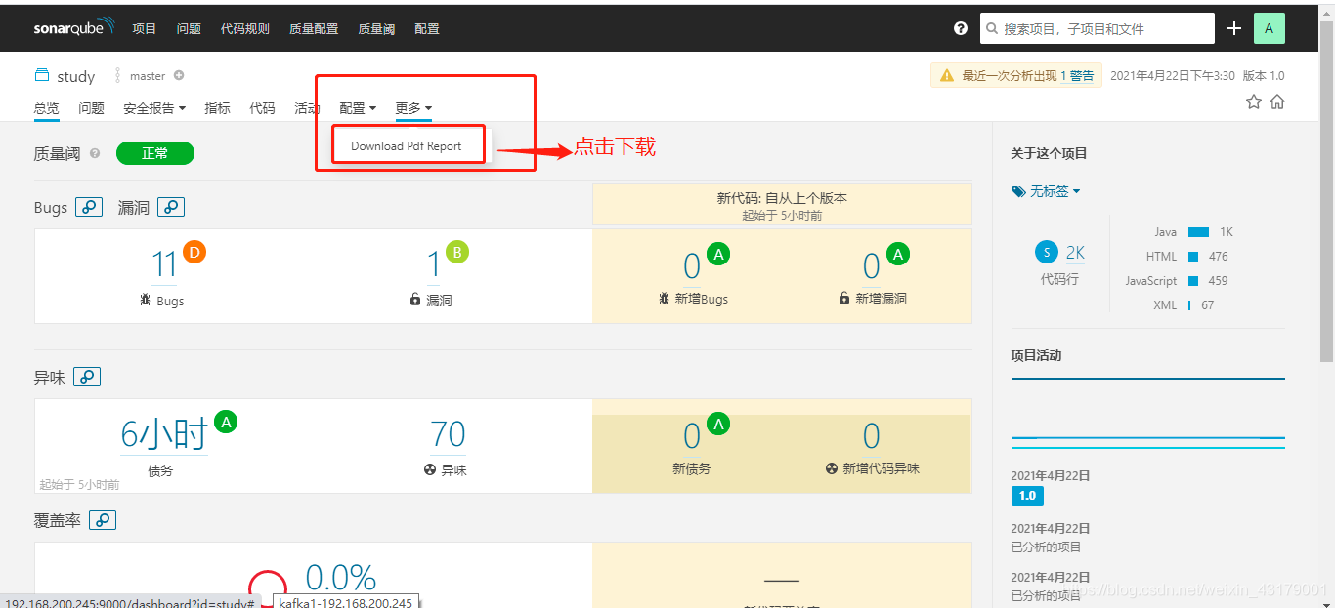
Task: Open the 覆盖率 measure link icon
Action: point(103,520)
